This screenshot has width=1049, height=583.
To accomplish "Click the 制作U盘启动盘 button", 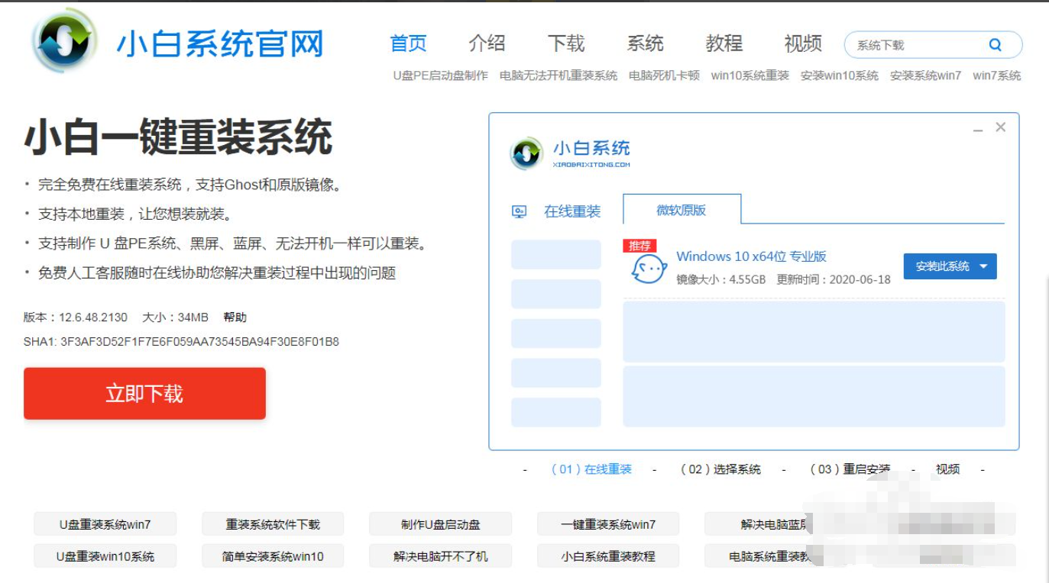I will [440, 524].
